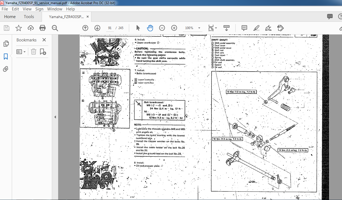Select the highlighter pen tool
This screenshot has height=200, width=342.
tap(256, 28)
